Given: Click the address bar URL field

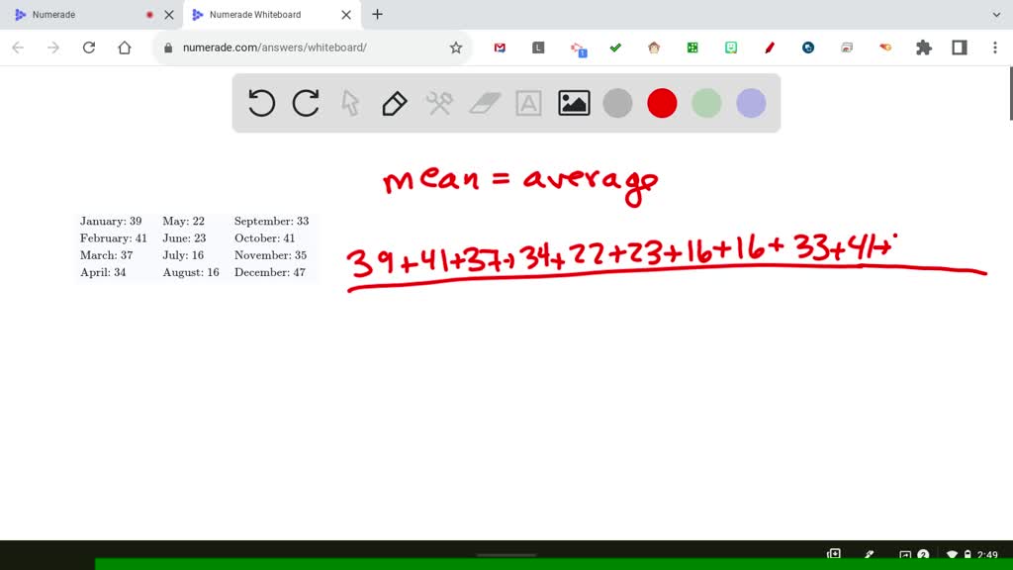Looking at the screenshot, I should [x=297, y=47].
